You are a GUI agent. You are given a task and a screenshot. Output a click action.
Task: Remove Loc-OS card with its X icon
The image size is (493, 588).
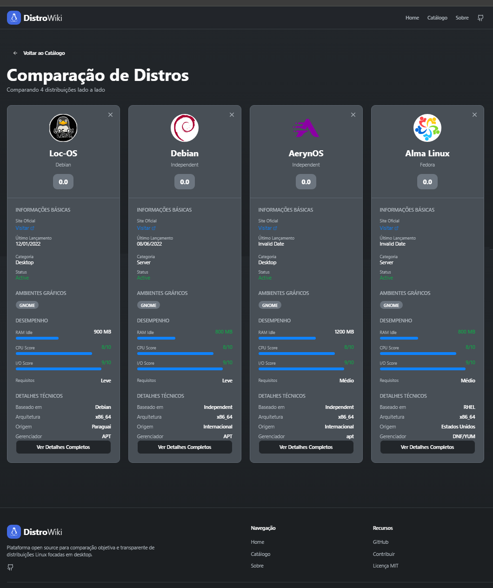[110, 115]
